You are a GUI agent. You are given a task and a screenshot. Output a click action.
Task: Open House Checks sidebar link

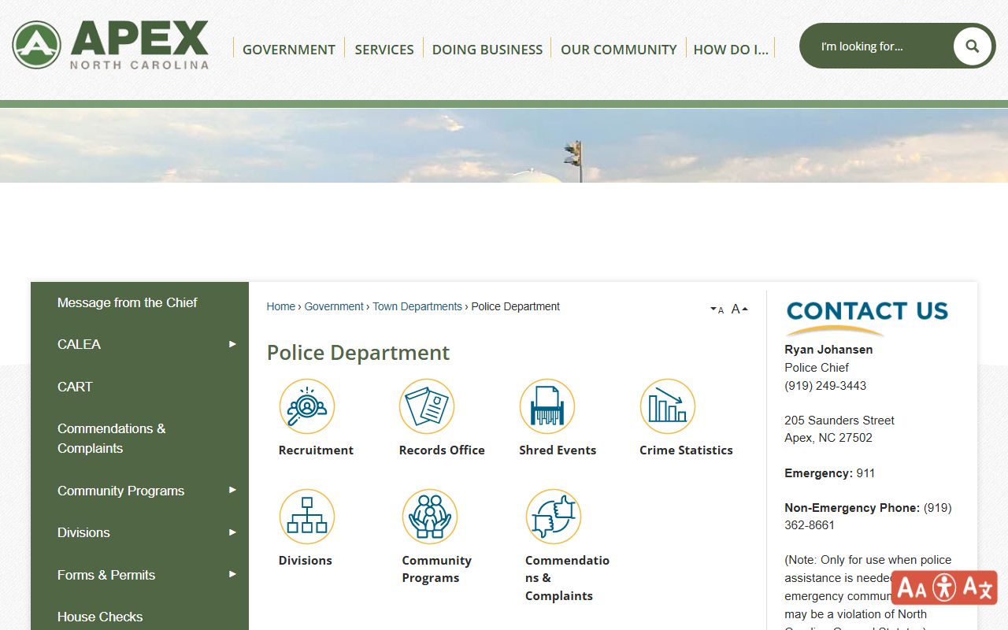coord(100,617)
